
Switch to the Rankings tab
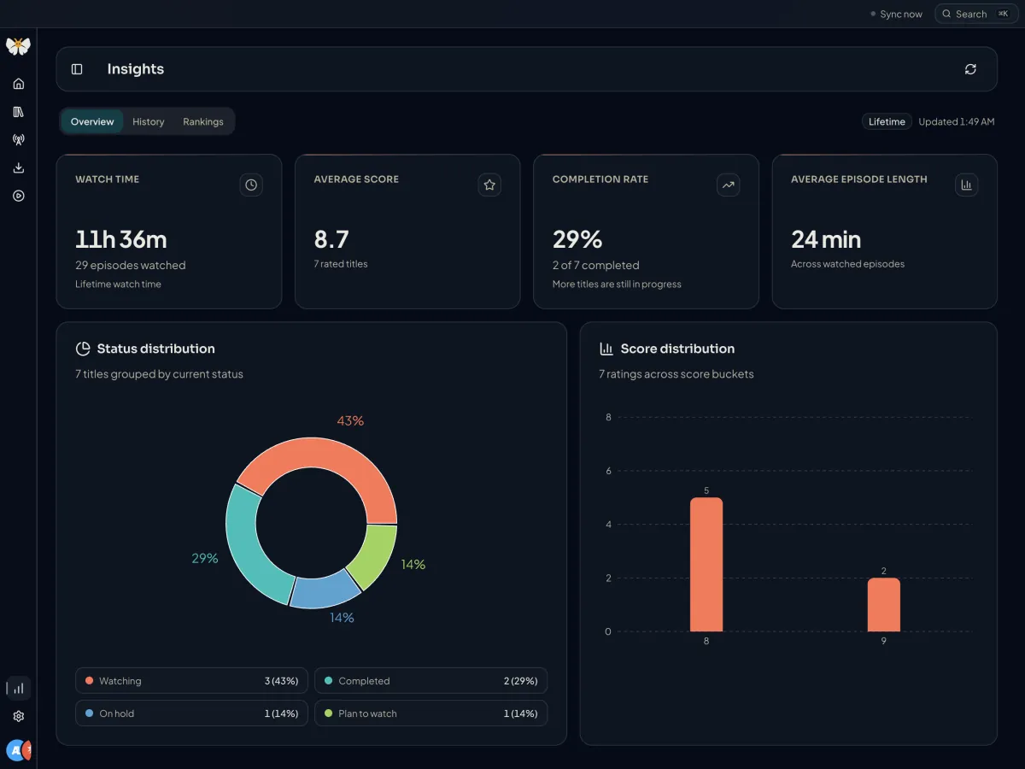coord(203,121)
